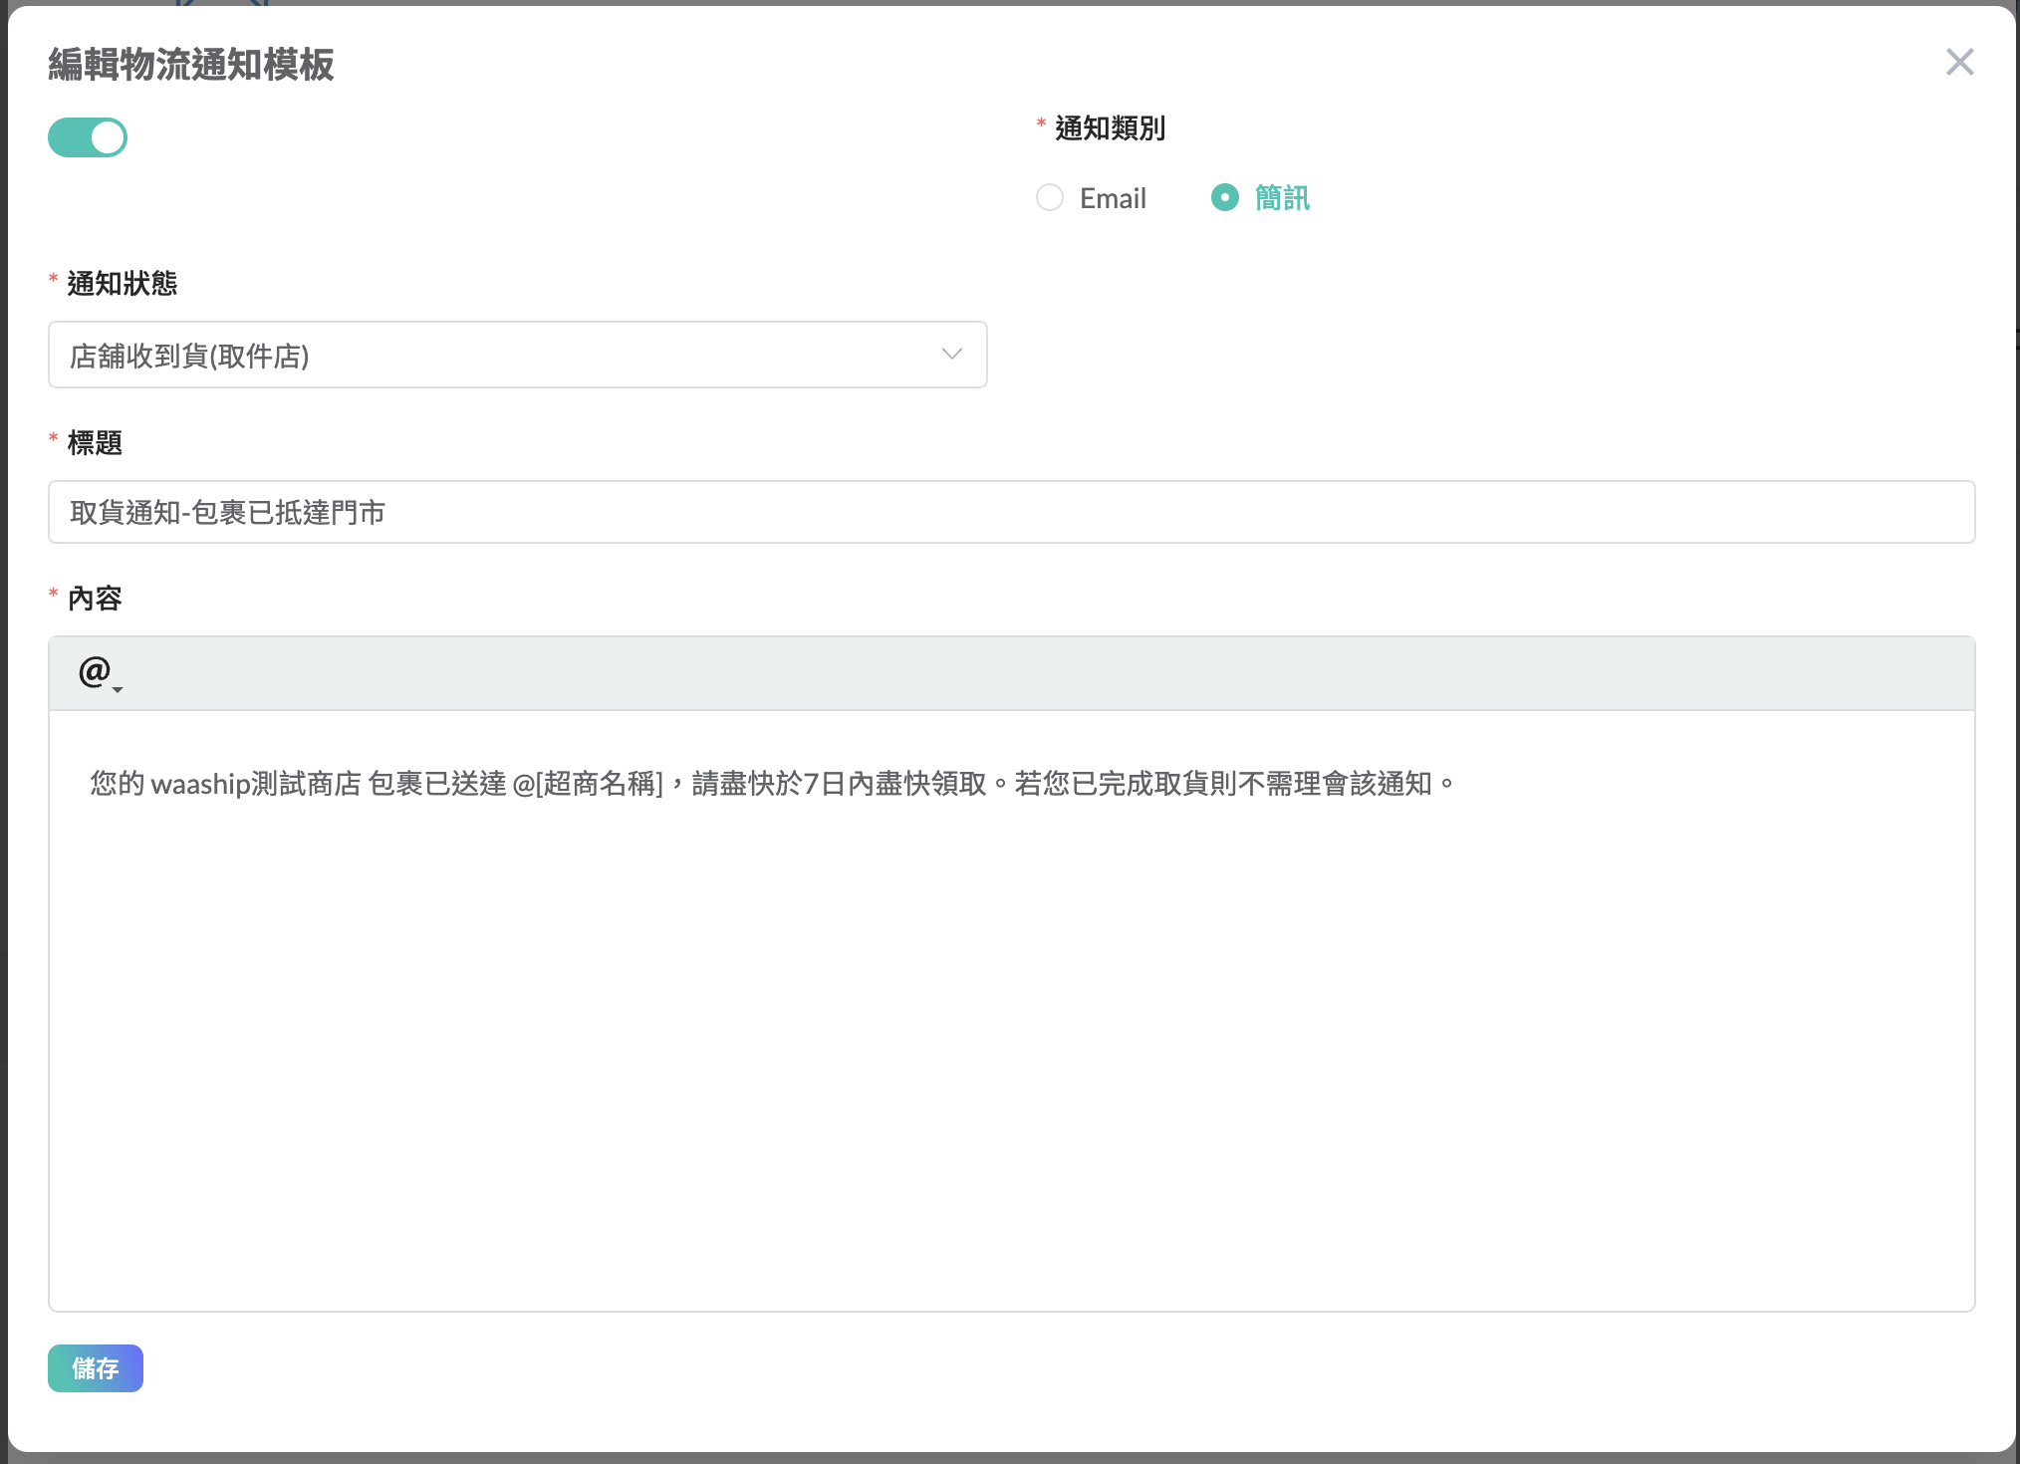The image size is (2020, 1464).
Task: Click the 編輯物流通知模板 dialog title
Action: (x=191, y=65)
